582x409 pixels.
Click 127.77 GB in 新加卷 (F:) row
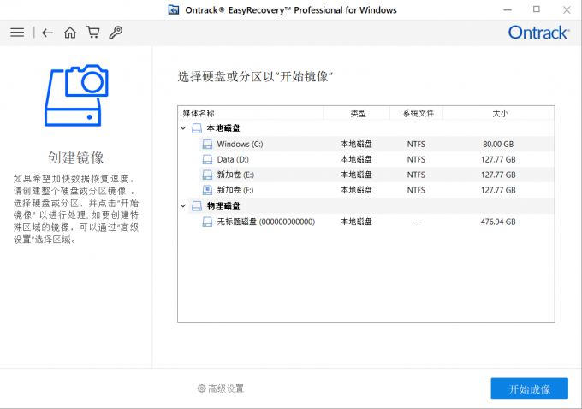[498, 190]
